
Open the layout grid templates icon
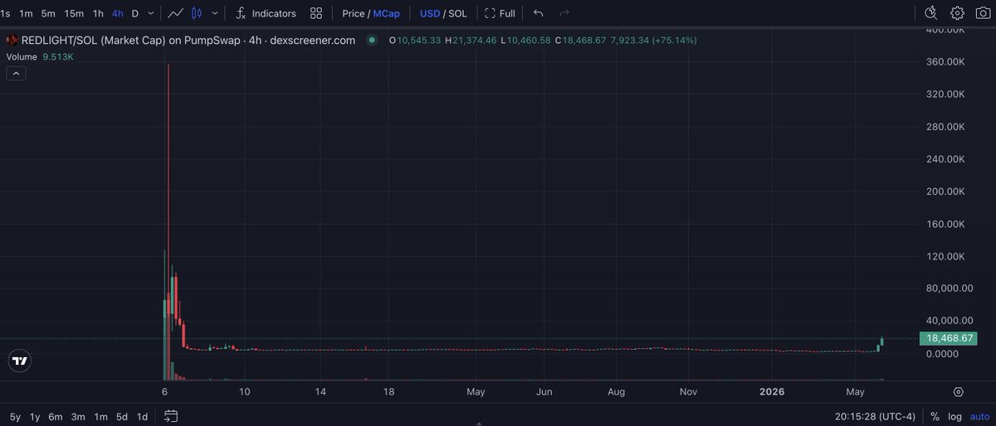coord(316,13)
